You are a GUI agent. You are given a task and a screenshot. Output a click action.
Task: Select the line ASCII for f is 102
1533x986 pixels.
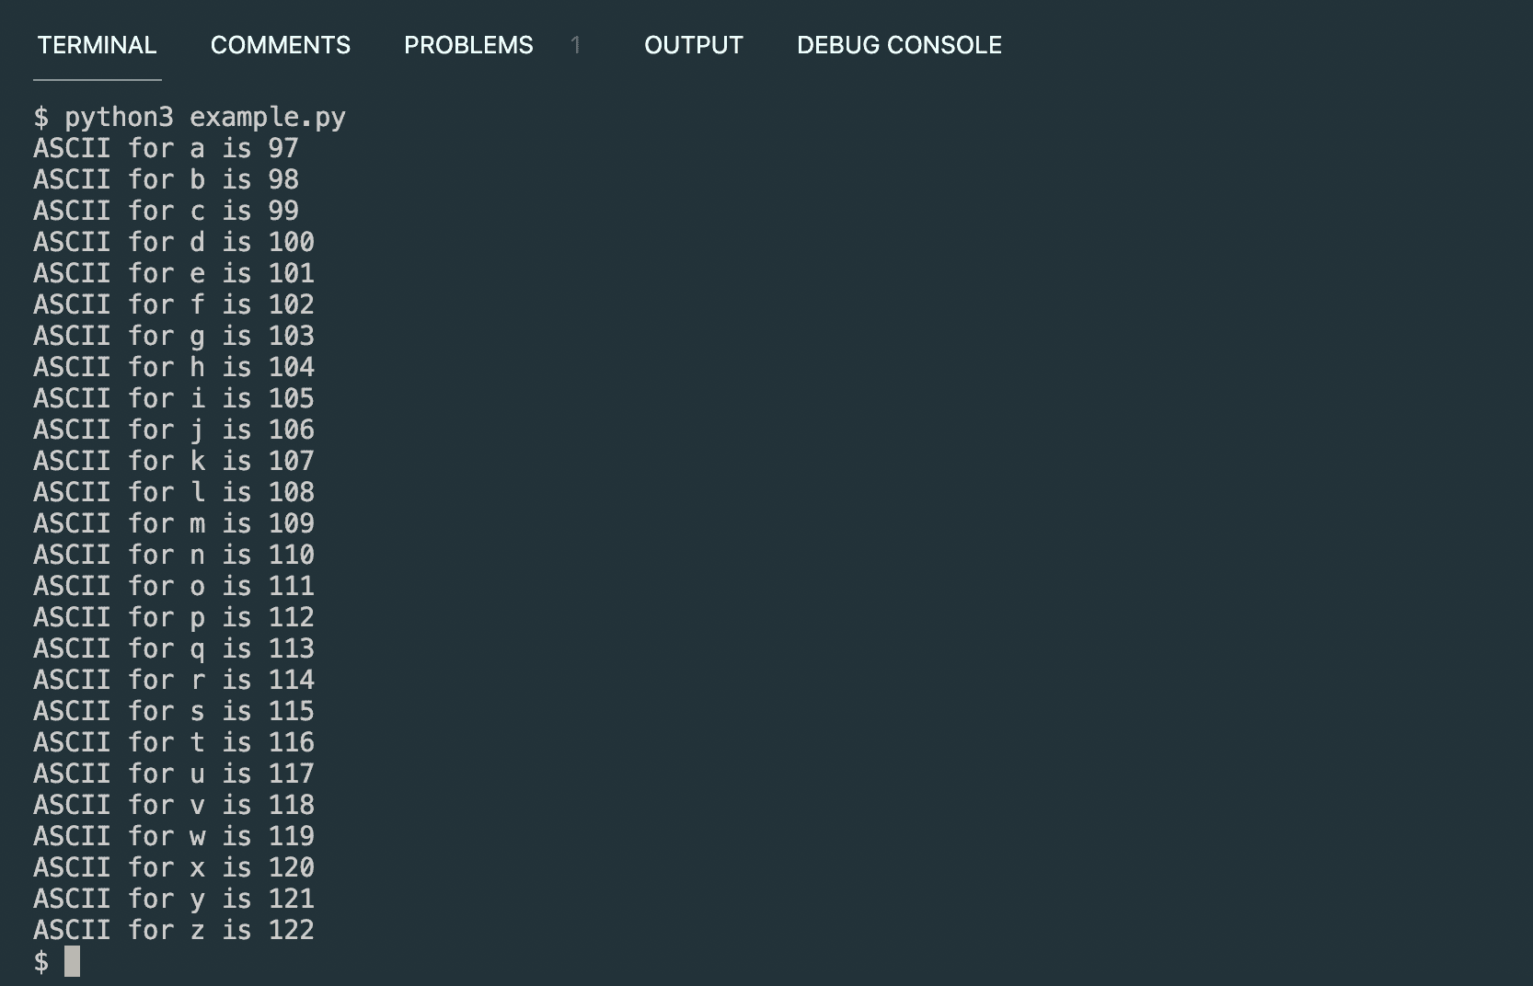174,304
